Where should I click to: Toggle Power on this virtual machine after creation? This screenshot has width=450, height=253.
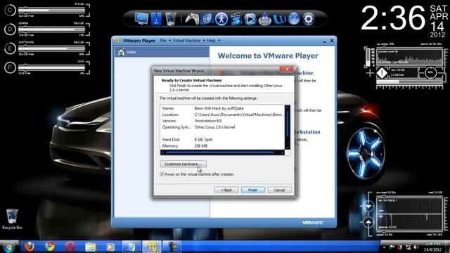[x=162, y=174]
